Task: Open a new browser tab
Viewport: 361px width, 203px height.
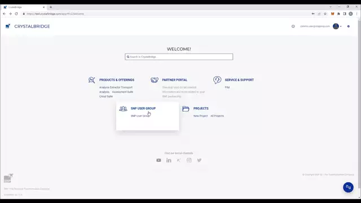Action: click(x=51, y=7)
